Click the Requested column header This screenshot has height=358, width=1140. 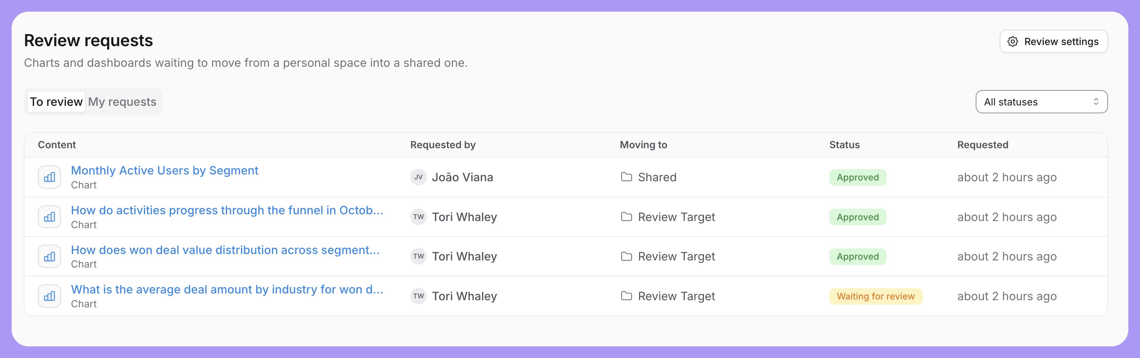click(982, 145)
